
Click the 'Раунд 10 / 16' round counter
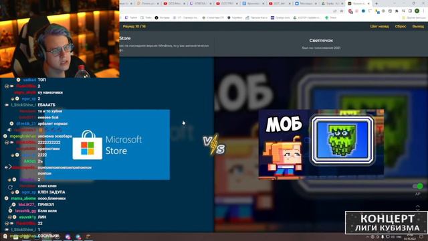pyautogui.click(x=134, y=26)
